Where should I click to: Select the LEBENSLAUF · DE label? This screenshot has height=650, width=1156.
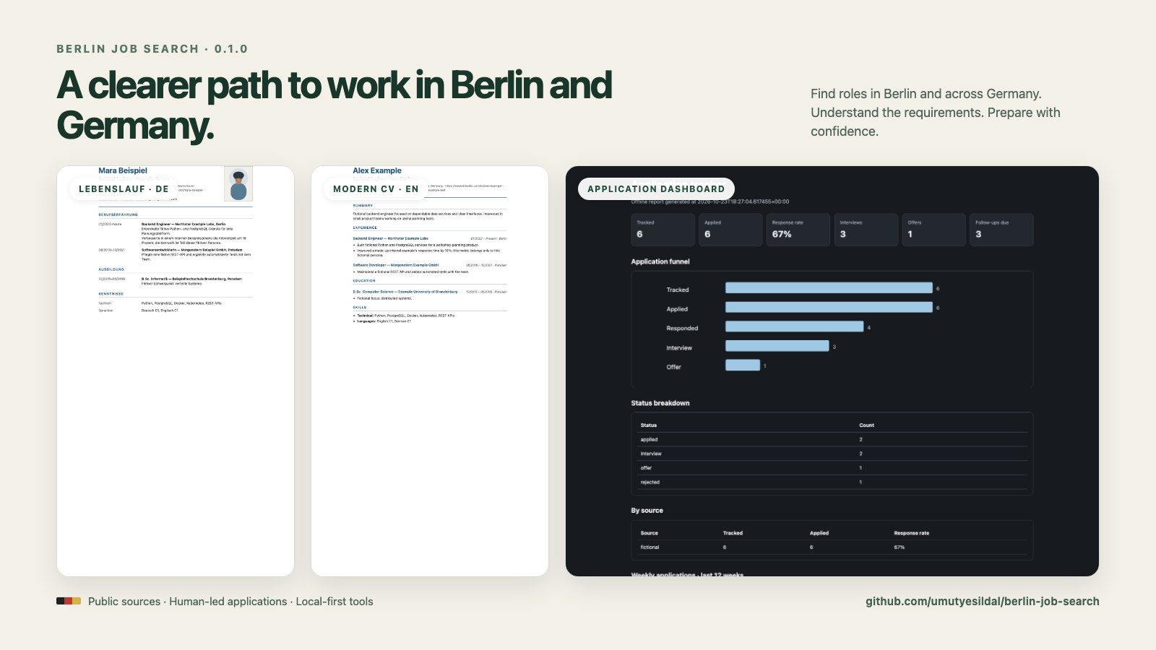coord(124,188)
